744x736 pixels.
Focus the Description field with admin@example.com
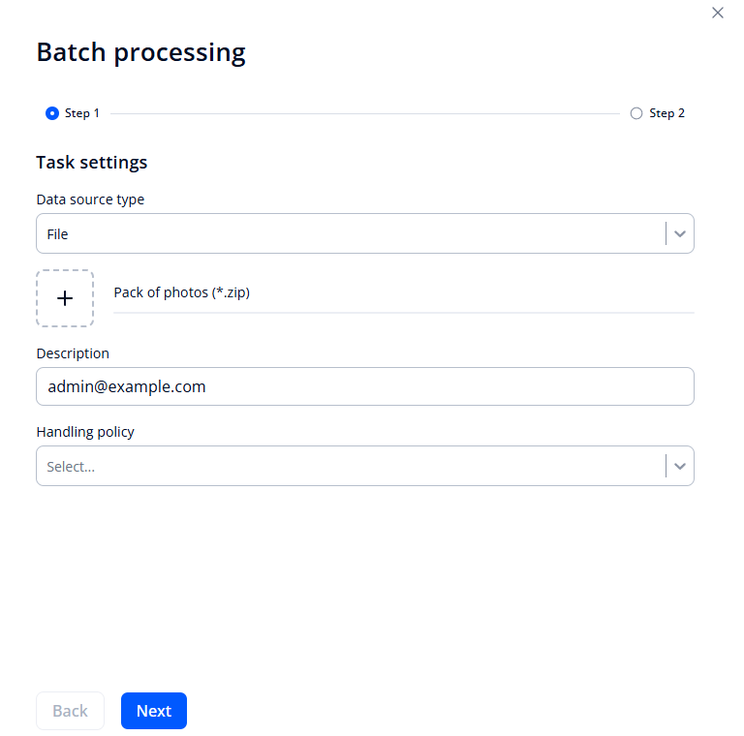click(364, 386)
